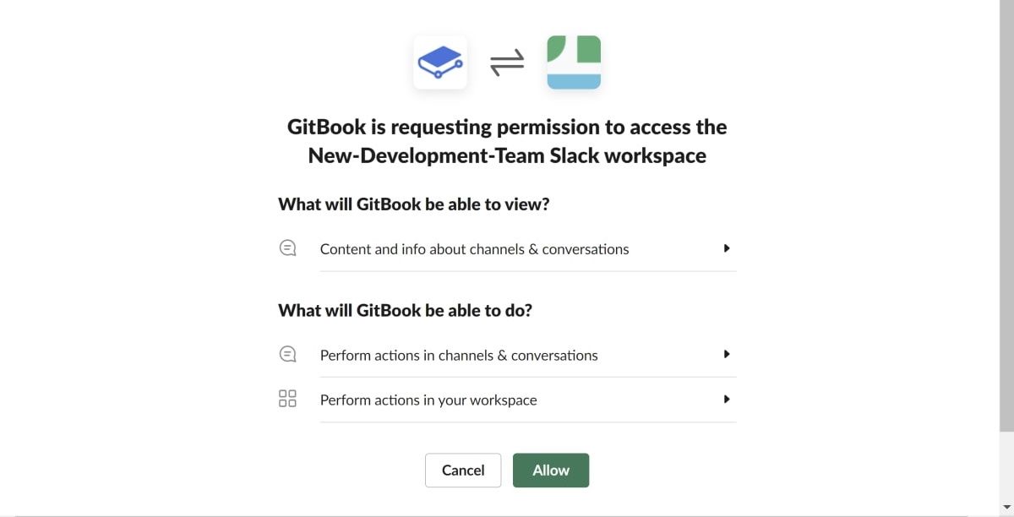This screenshot has width=1014, height=517.
Task: Select the 'What will GitBook be able to do?' heading
Action: [x=405, y=310]
